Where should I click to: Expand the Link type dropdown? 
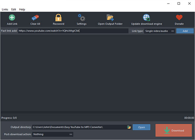coord(160,31)
